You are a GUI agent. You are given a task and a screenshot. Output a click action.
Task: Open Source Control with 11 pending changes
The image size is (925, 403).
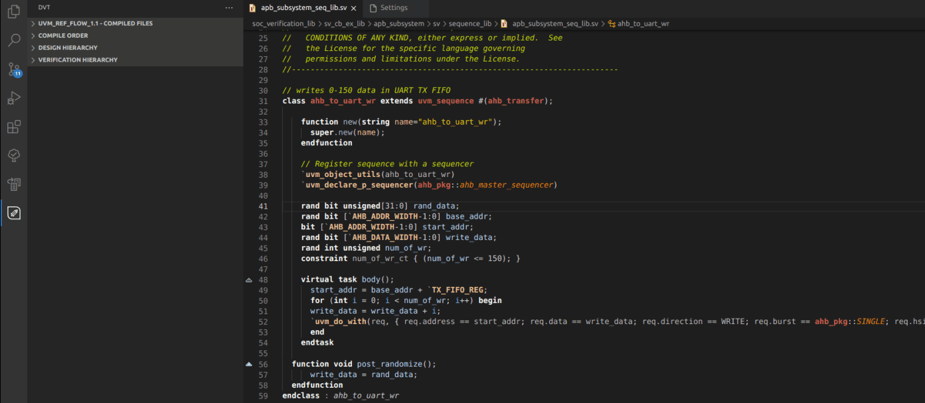coord(13,70)
